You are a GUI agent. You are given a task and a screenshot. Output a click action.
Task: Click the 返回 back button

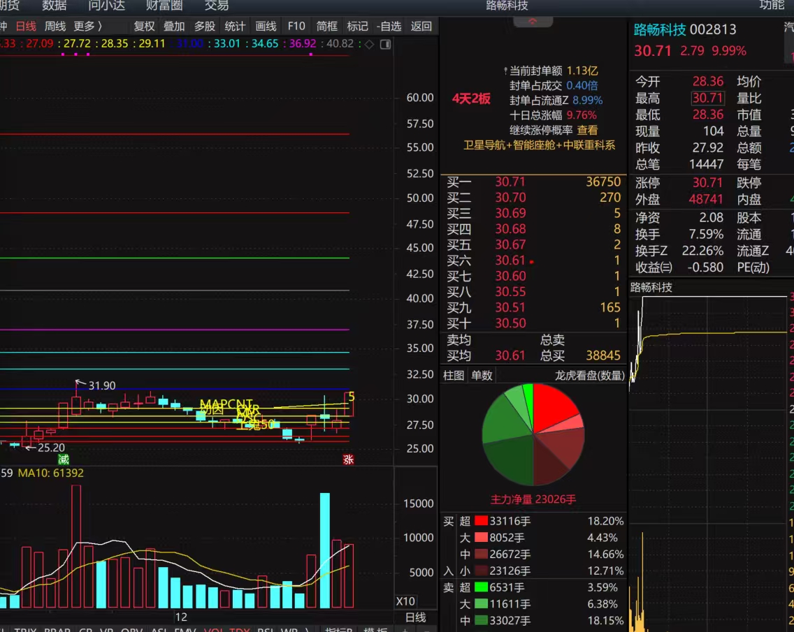point(421,27)
